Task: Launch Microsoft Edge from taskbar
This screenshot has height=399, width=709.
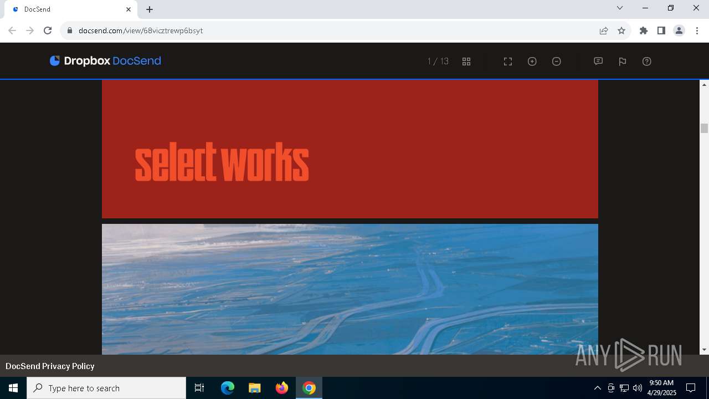Action: pyautogui.click(x=228, y=388)
